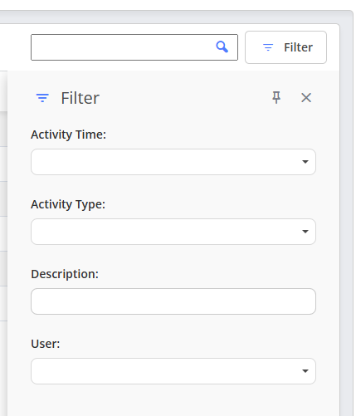
Task: Click the Filter panel title text
Action: 80,98
